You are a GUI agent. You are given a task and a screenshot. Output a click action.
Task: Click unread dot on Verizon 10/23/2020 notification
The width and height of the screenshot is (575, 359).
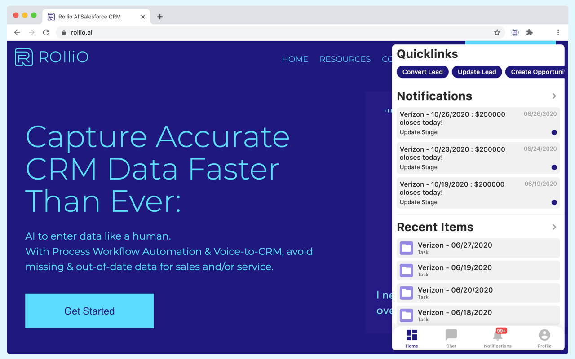pyautogui.click(x=554, y=167)
